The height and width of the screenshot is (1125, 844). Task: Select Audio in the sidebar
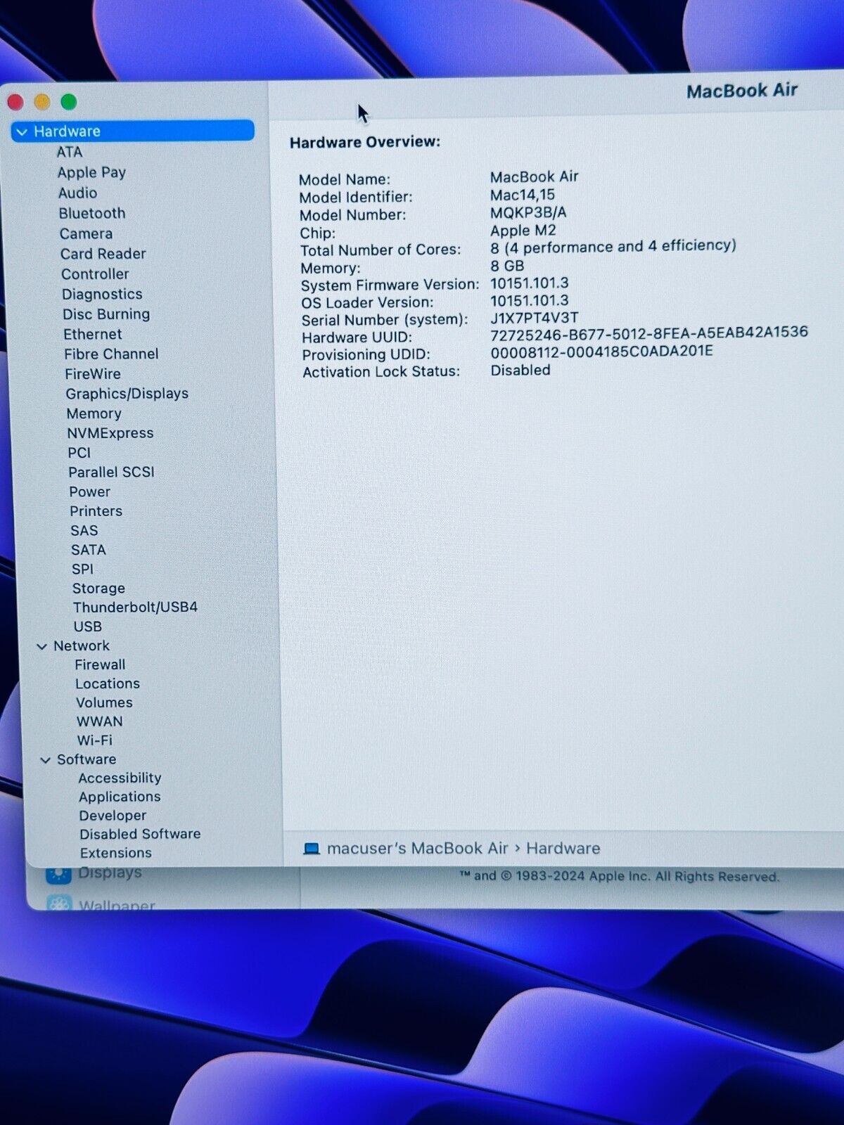pyautogui.click(x=77, y=193)
